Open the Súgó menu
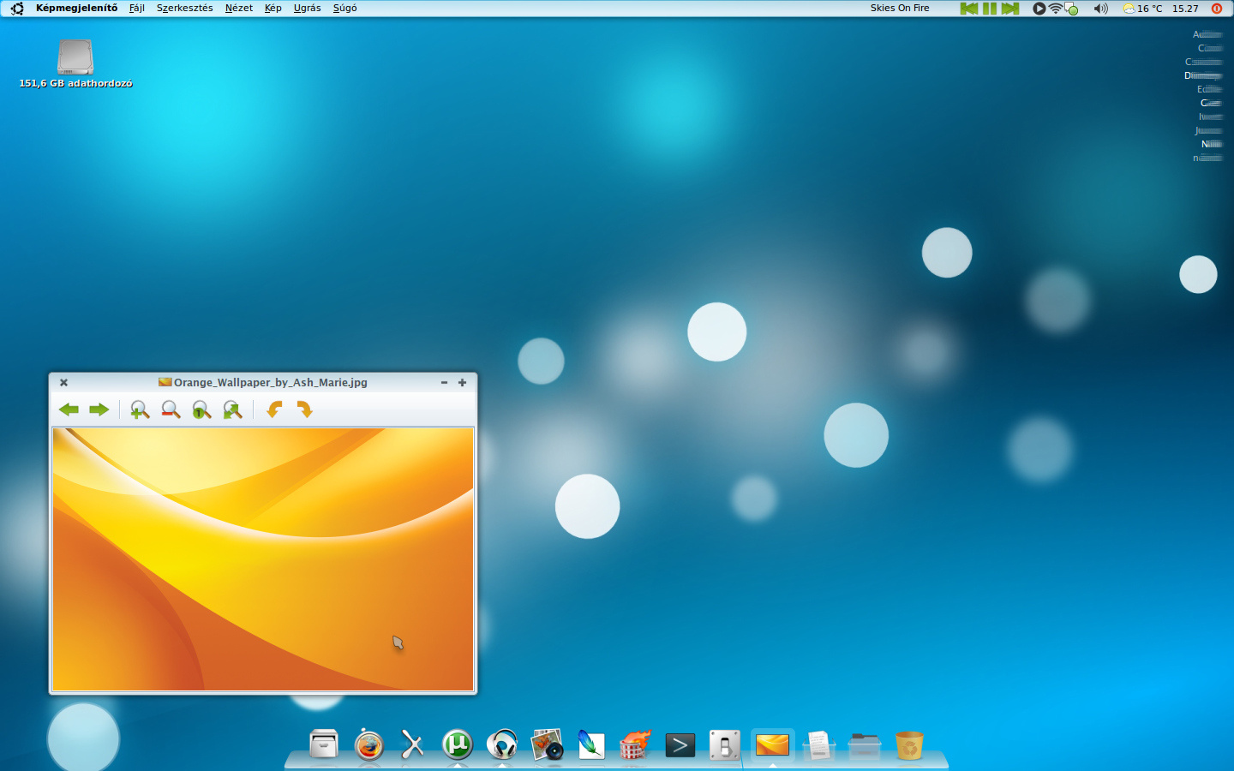 pos(345,8)
